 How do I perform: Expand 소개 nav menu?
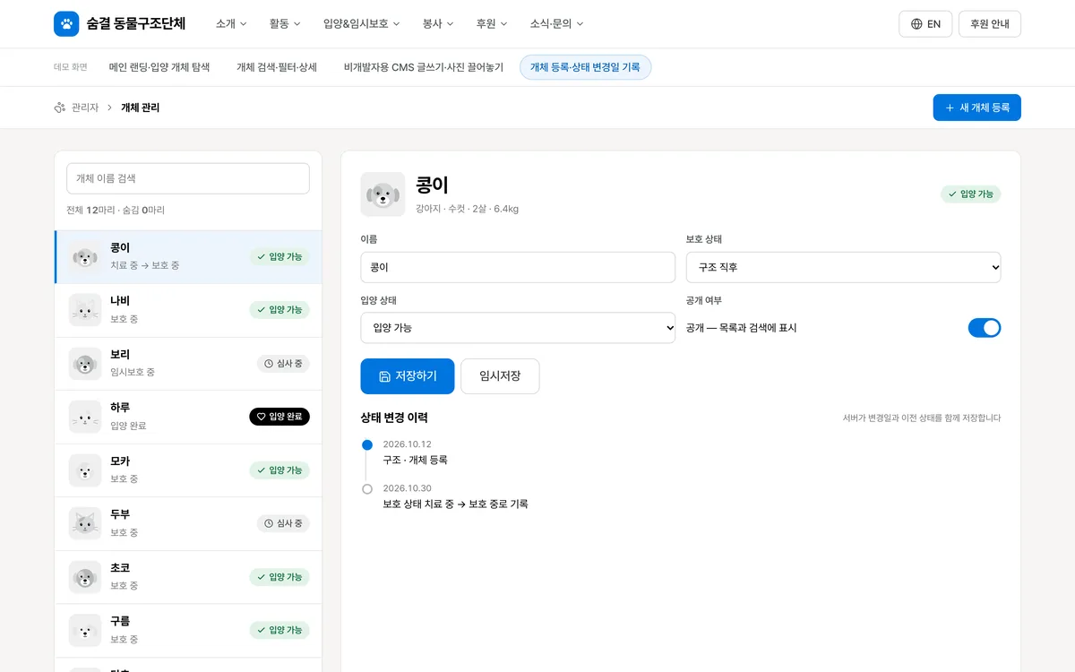[x=231, y=24]
